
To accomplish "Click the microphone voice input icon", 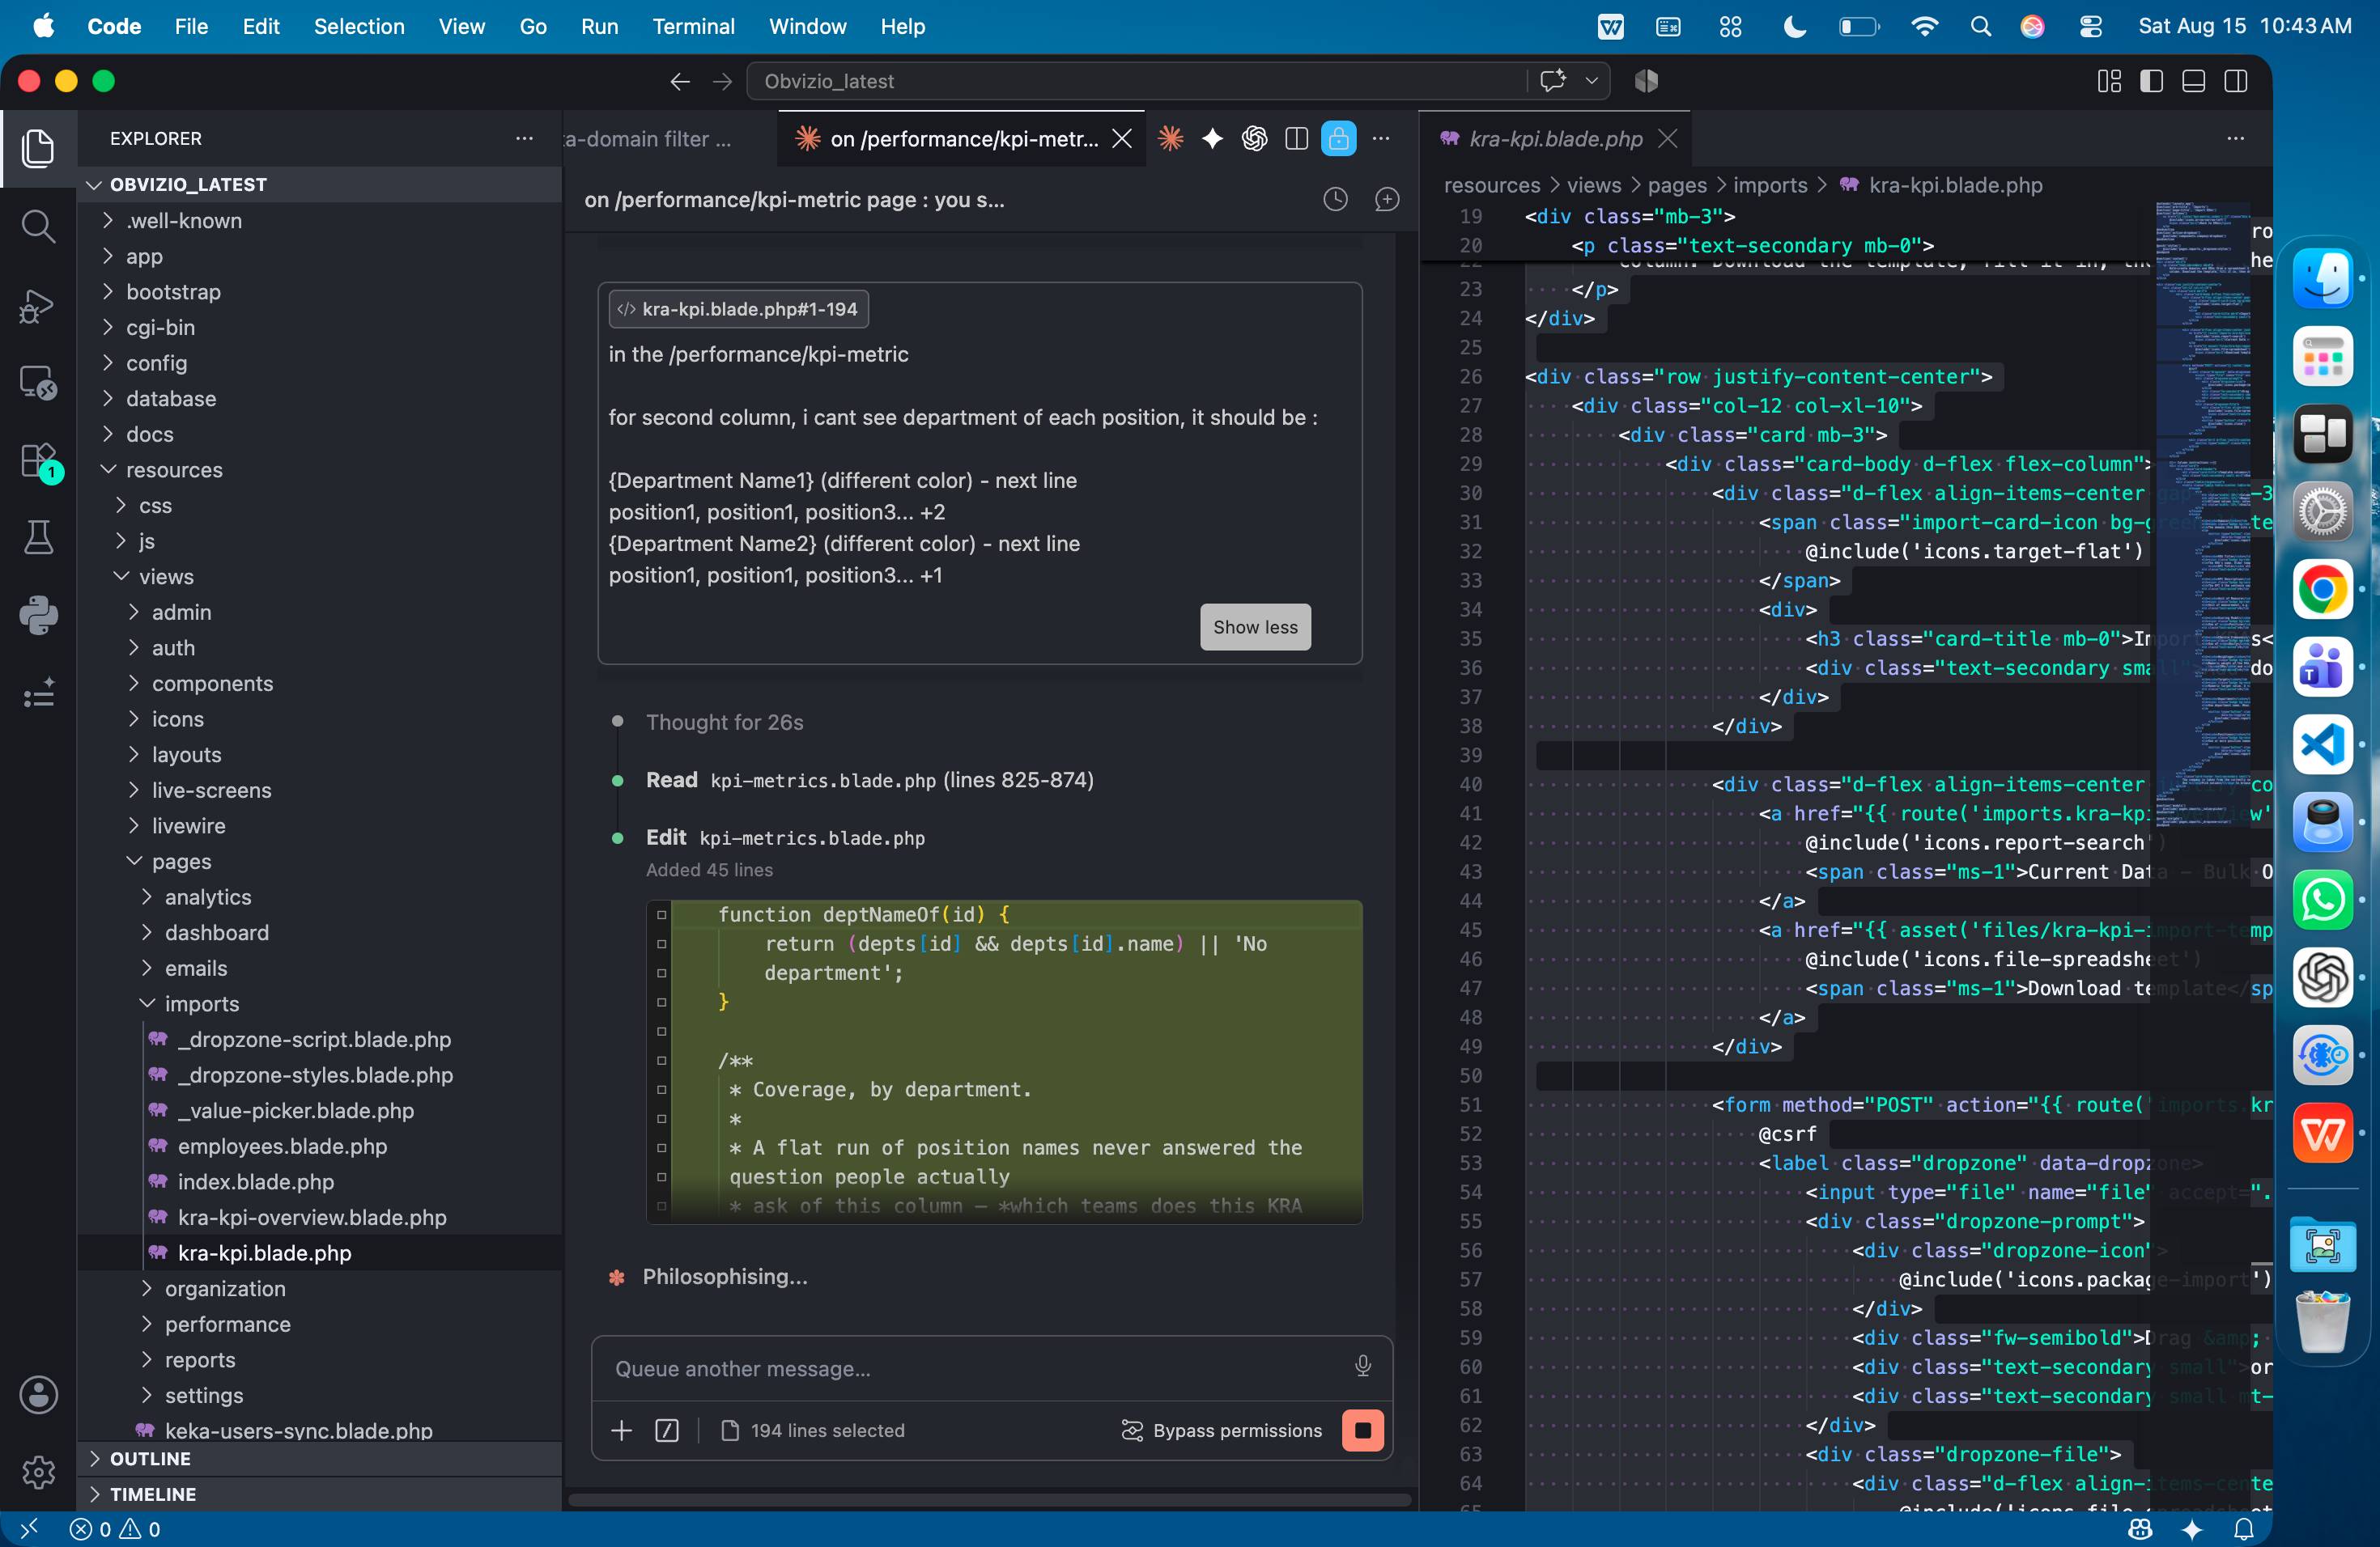I will [x=1362, y=1366].
